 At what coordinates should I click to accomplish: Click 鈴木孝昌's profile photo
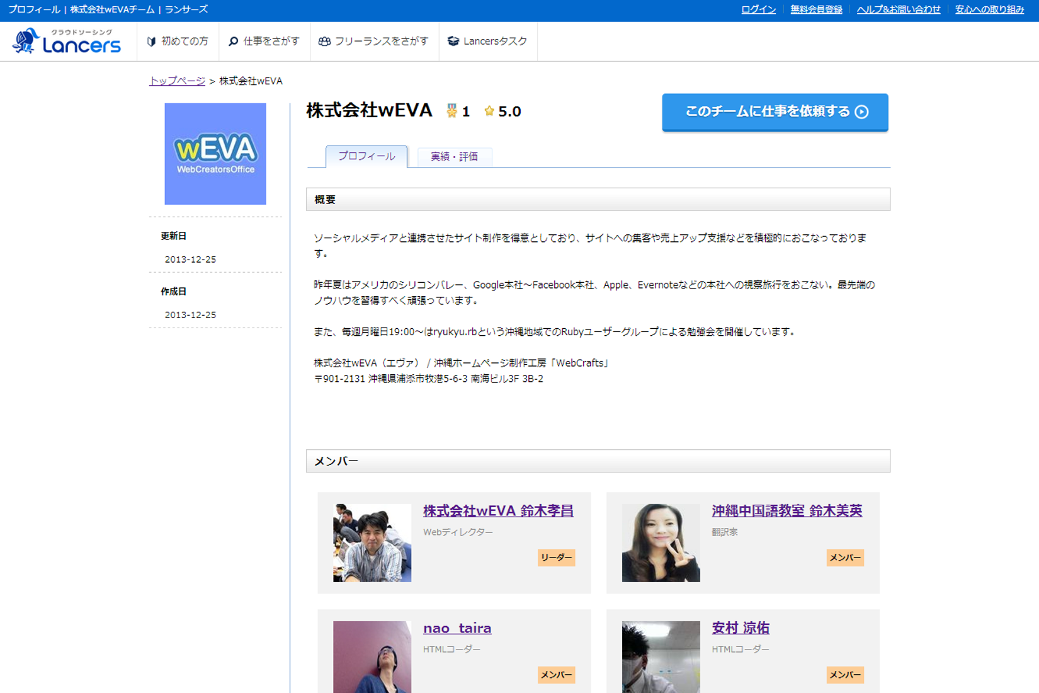point(372,542)
